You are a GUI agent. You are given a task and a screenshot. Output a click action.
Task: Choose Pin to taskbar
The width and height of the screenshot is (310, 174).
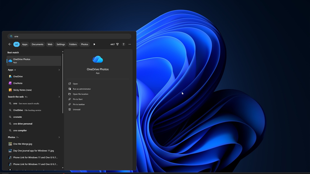pos(79,104)
